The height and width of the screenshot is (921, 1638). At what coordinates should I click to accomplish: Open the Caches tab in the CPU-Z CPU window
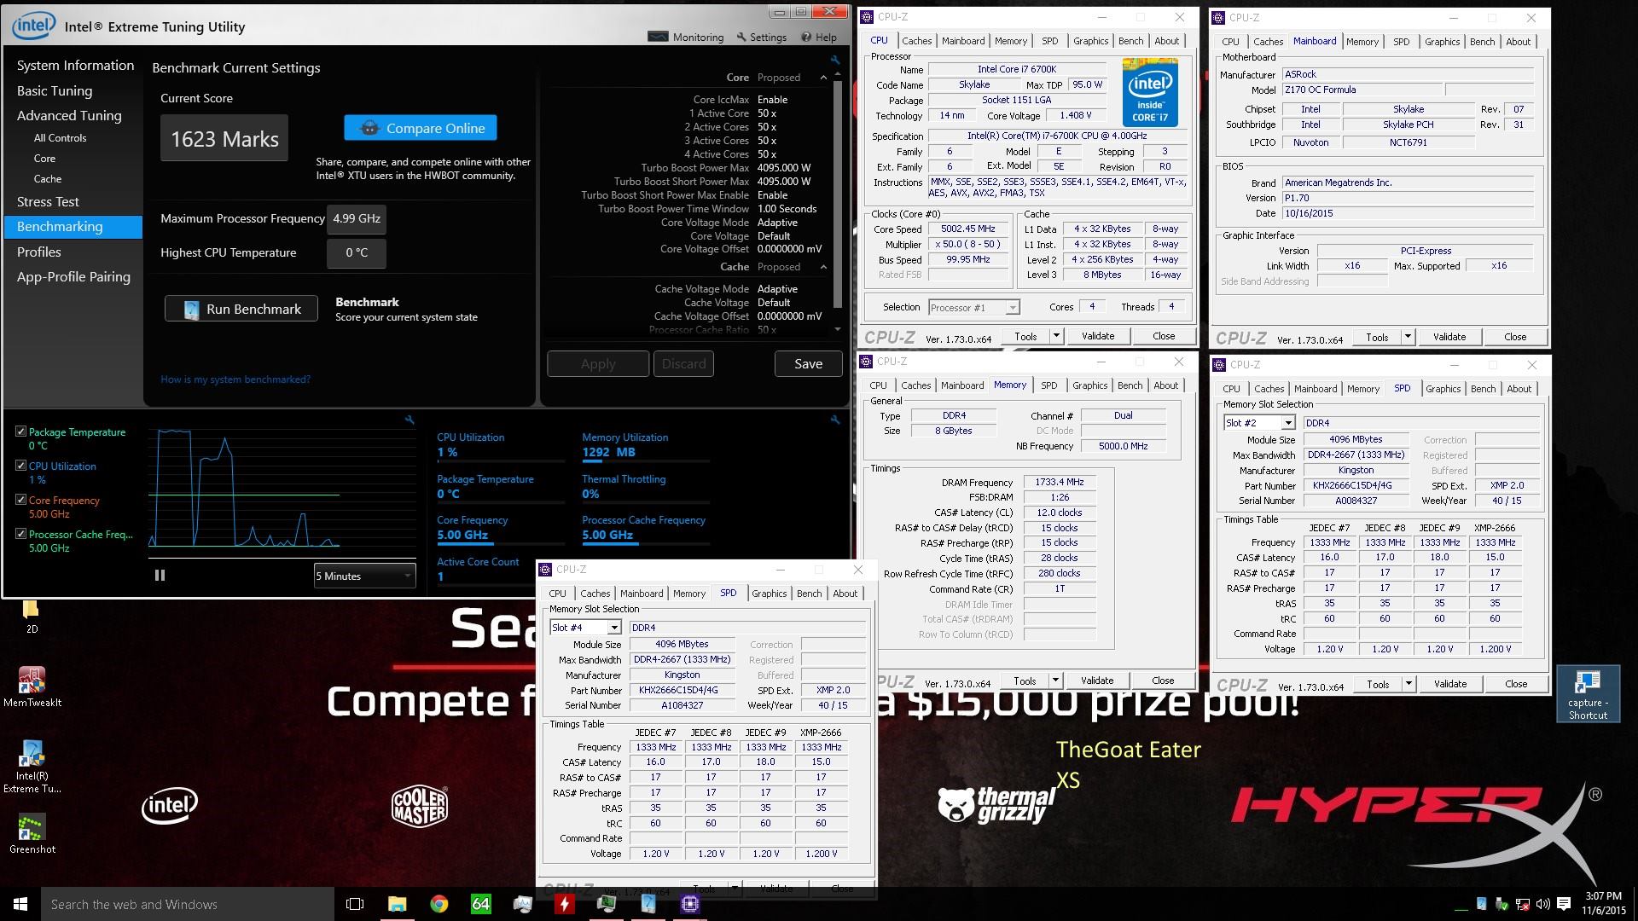(916, 41)
